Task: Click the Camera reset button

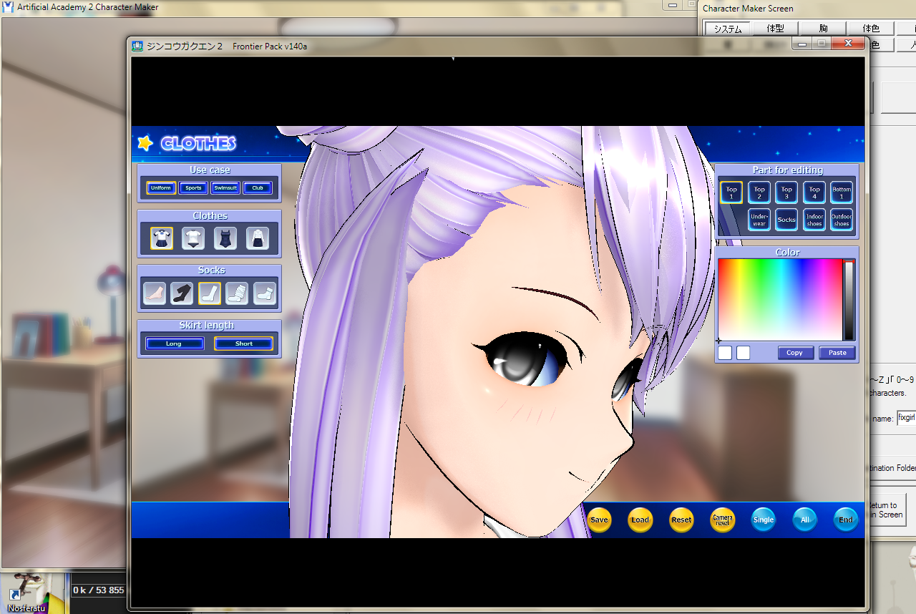Action: (x=723, y=520)
